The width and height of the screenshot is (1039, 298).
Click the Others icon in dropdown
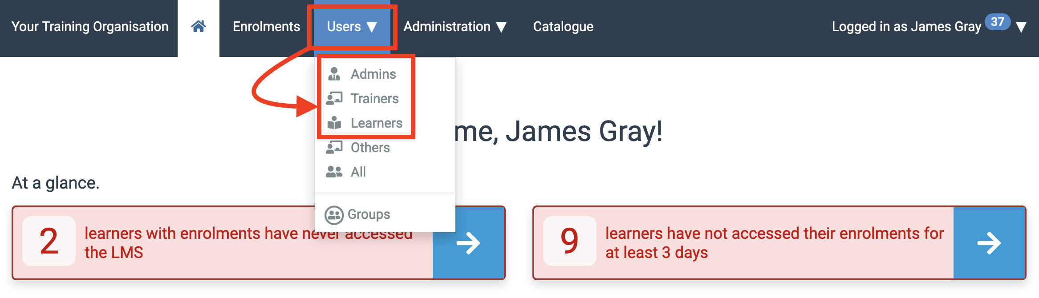334,147
